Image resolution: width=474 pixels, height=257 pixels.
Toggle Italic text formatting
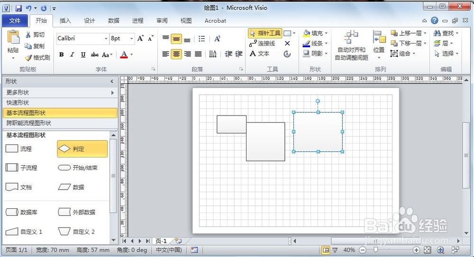coord(72,54)
